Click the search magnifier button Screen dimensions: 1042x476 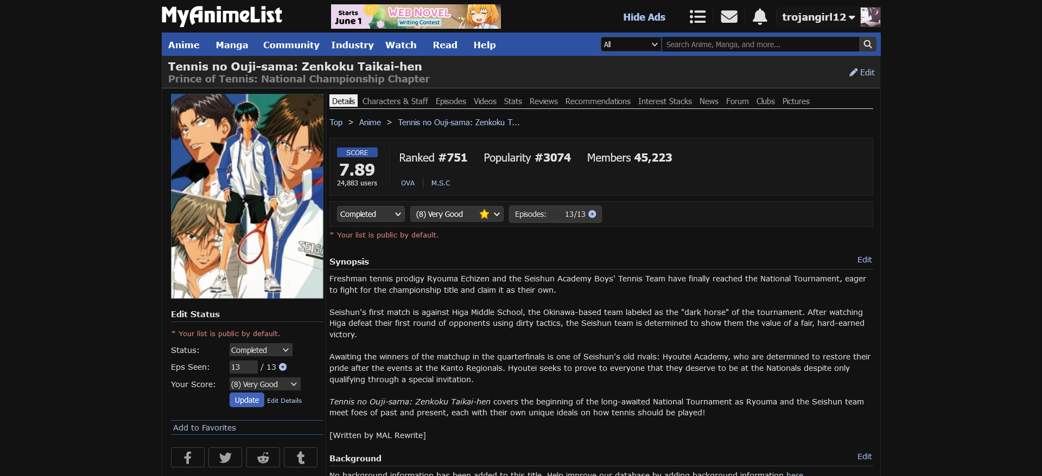click(x=868, y=44)
